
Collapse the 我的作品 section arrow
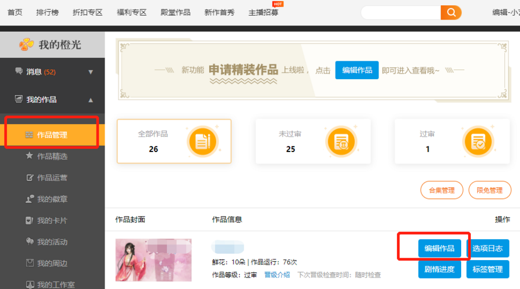pyautogui.click(x=91, y=100)
